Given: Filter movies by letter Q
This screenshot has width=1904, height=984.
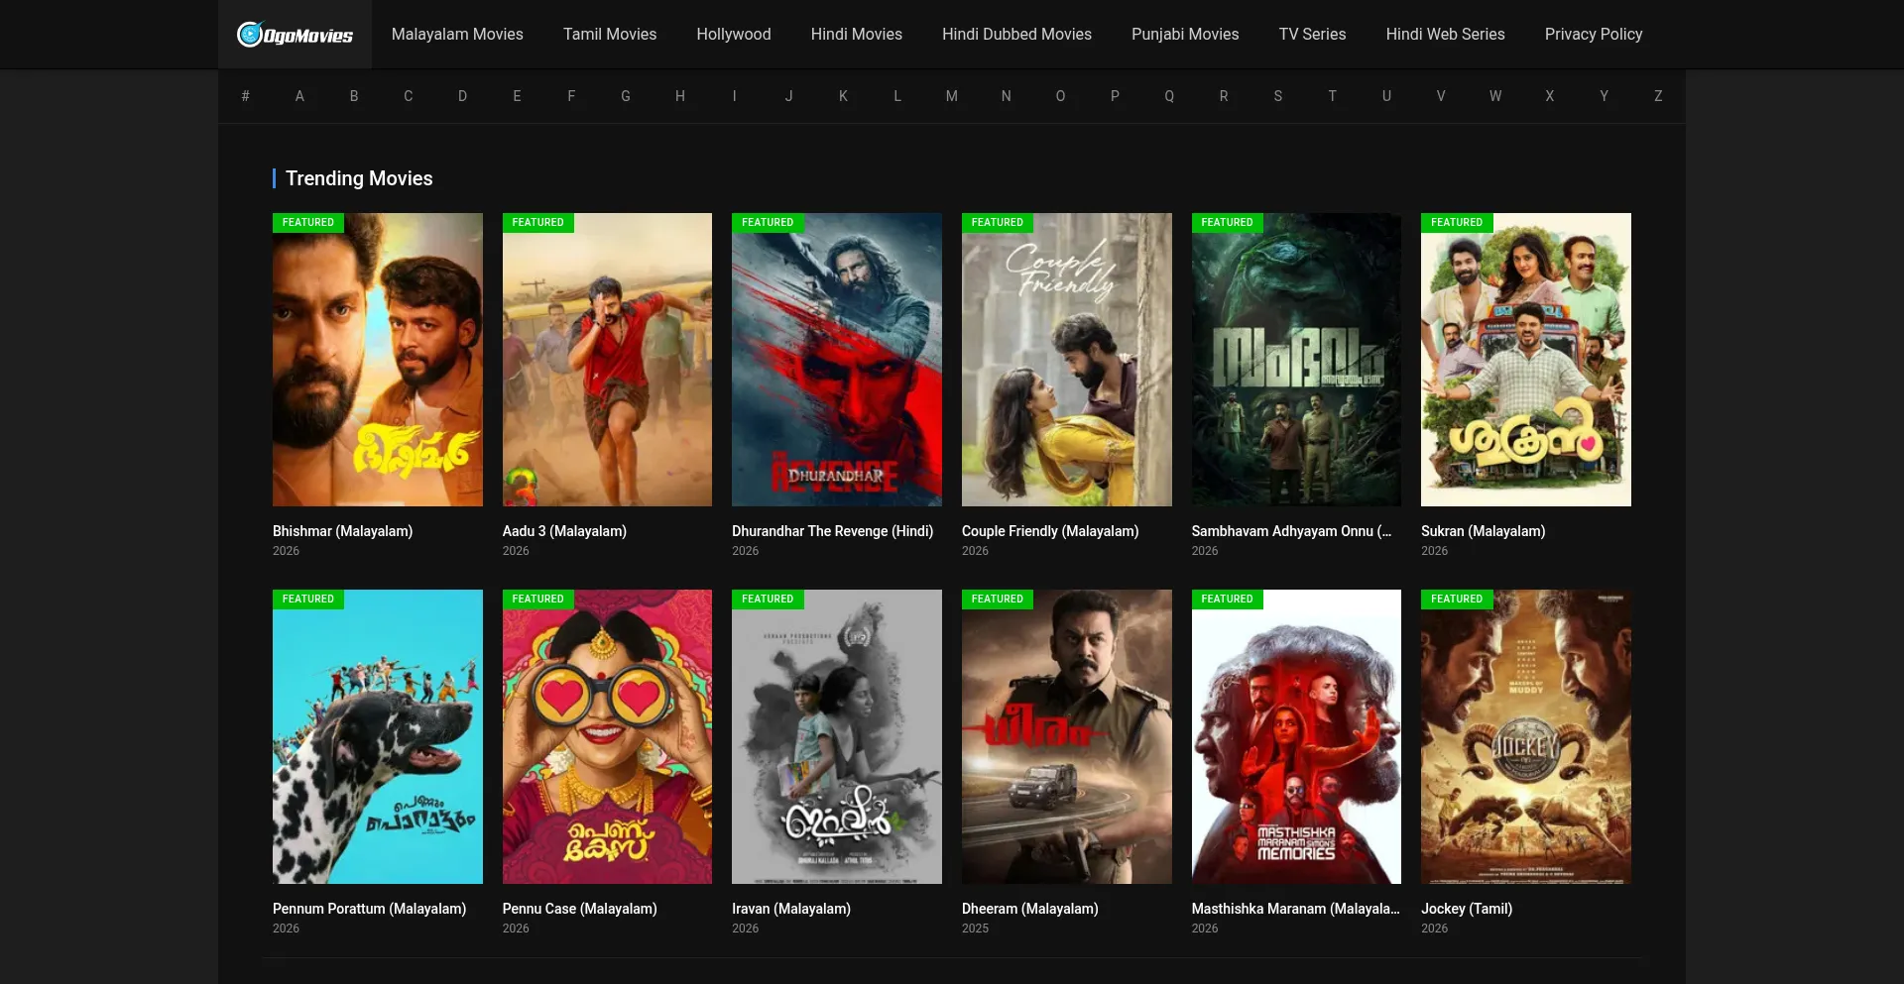Looking at the screenshot, I should point(1169,96).
